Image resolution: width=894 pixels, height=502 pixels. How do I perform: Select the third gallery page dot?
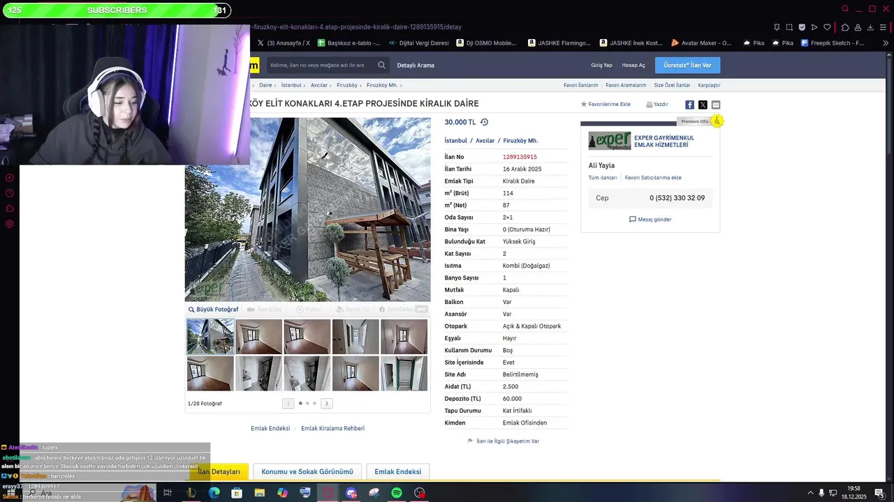(314, 403)
